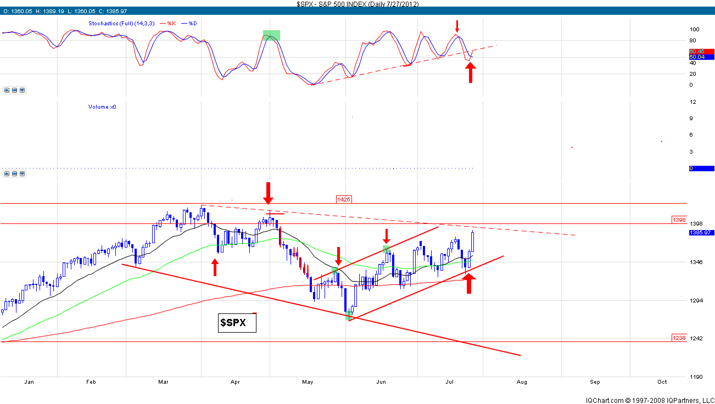
Task: Click the 1398 price level label
Action: tap(679, 220)
